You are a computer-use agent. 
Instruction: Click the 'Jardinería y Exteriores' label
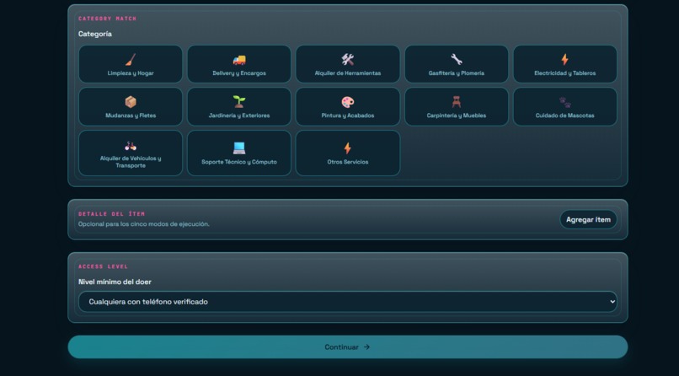(239, 115)
